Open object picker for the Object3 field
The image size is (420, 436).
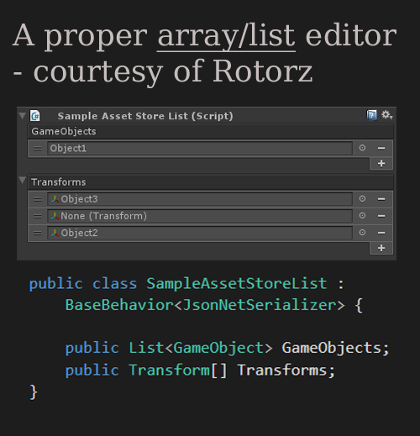pos(362,199)
